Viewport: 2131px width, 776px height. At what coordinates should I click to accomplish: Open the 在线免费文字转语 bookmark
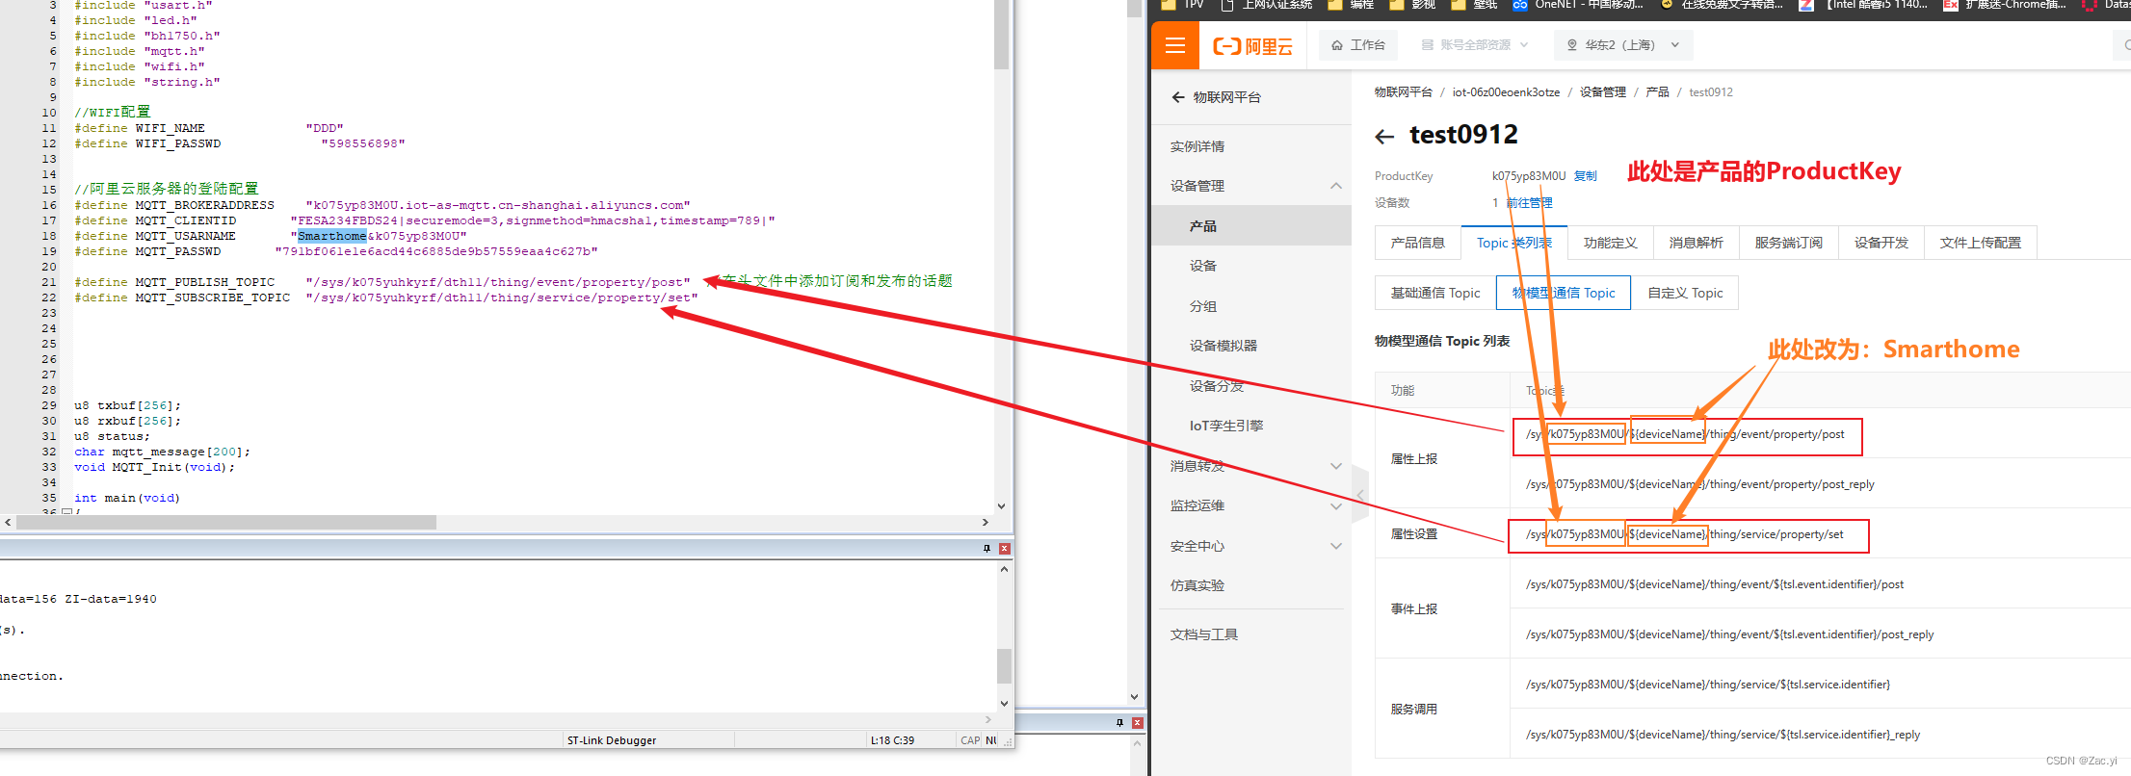pos(1723,5)
